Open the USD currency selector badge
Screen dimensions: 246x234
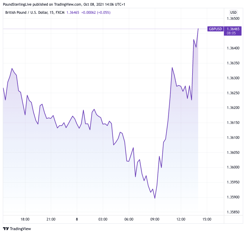[x=233, y=13]
